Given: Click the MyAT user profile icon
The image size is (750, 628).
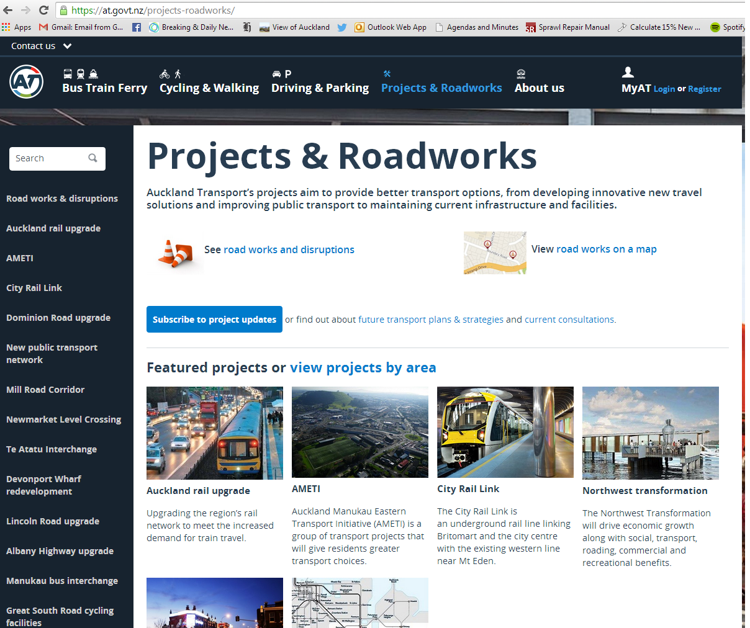Looking at the screenshot, I should 628,73.
